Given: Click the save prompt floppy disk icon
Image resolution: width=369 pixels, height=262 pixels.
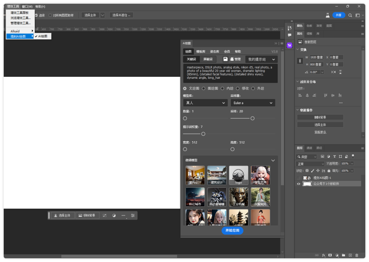Looking at the screenshot, I should tap(225, 59).
